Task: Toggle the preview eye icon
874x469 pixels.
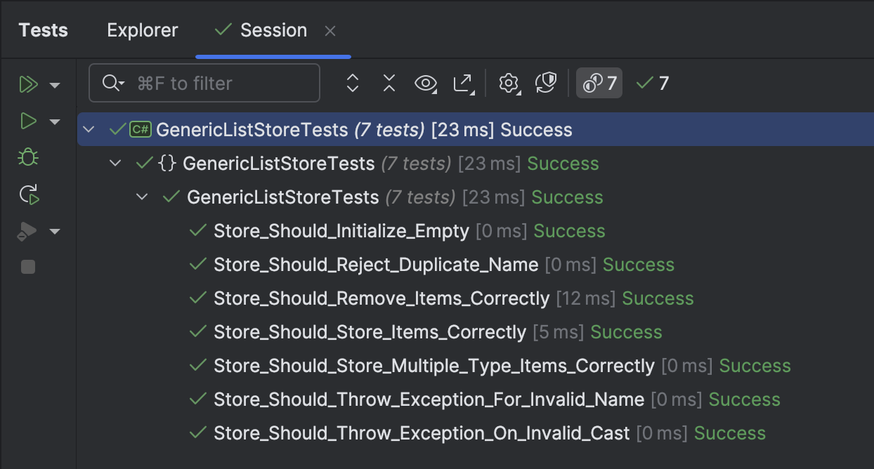Action: [x=427, y=83]
